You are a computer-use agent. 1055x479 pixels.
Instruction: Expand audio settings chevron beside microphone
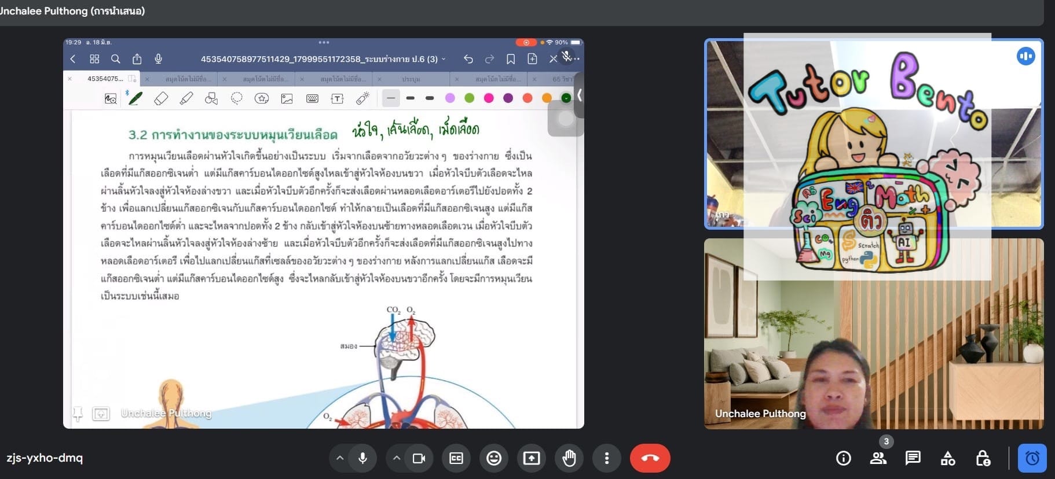(340, 458)
